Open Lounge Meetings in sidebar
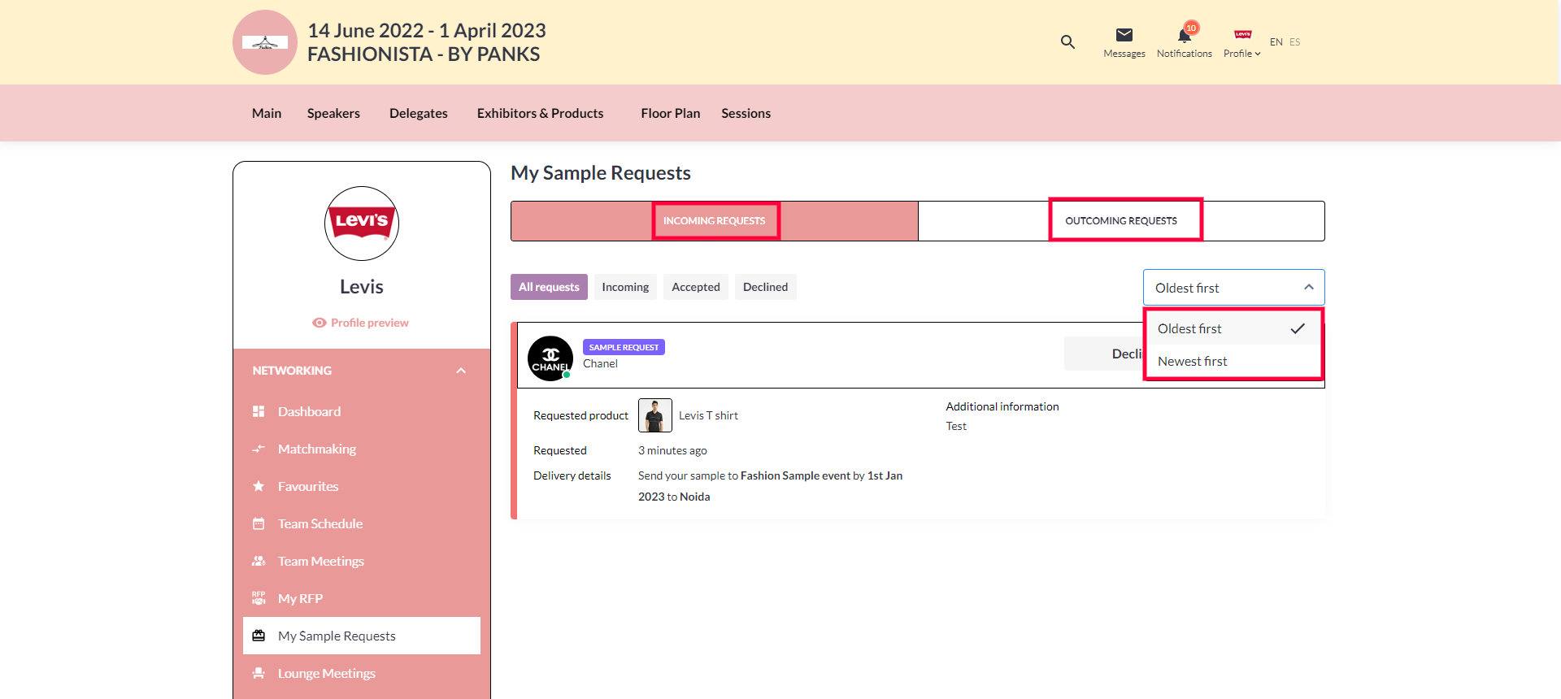Viewport: 1561px width, 699px height. click(326, 673)
